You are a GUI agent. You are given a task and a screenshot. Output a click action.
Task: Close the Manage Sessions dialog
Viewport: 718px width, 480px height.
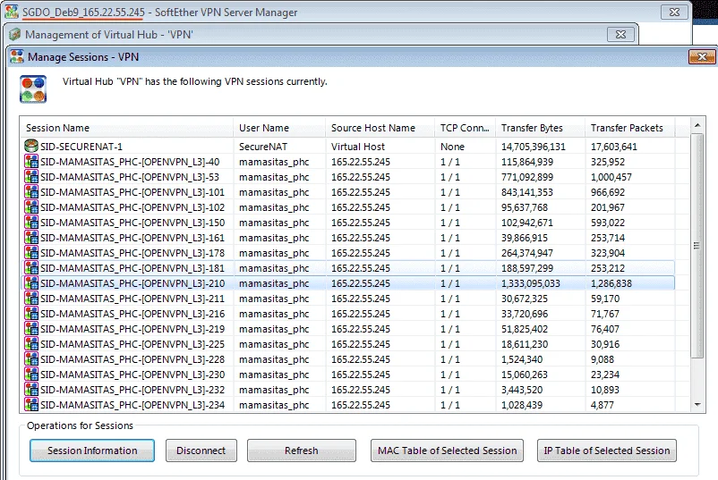point(702,57)
